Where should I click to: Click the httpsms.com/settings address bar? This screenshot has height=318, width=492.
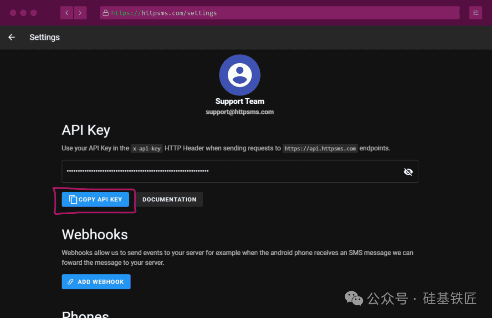(x=280, y=13)
